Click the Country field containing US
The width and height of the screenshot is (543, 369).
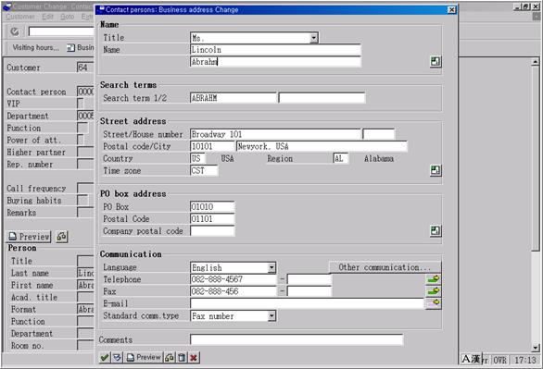tap(197, 158)
